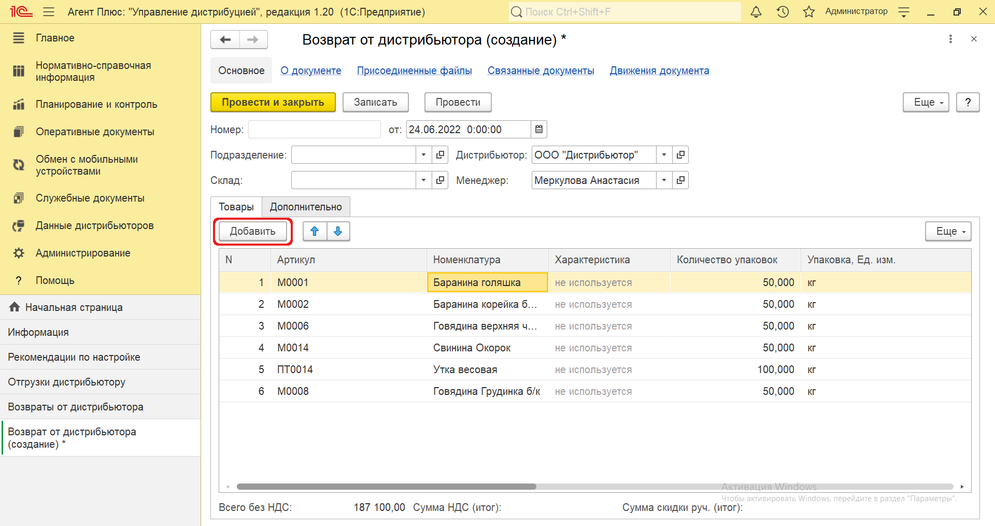
Task: Open the calendar date picker icon
Action: click(x=539, y=130)
